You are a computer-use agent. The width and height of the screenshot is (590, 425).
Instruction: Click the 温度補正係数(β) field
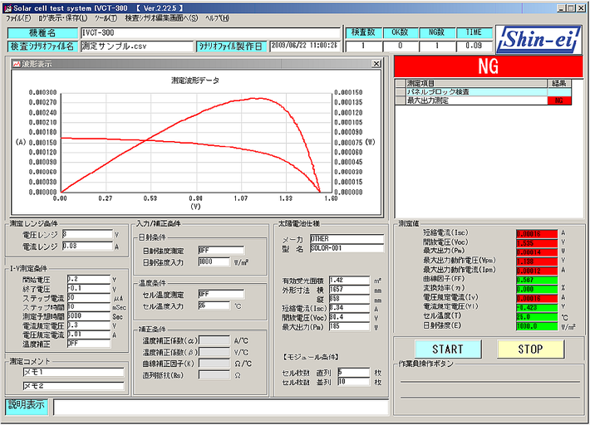click(214, 352)
